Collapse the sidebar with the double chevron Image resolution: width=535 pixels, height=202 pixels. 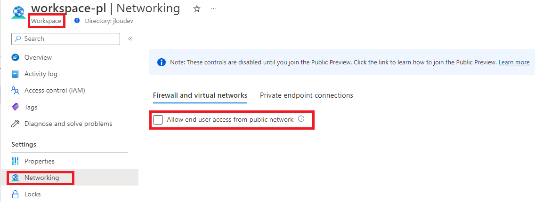pyautogui.click(x=130, y=39)
